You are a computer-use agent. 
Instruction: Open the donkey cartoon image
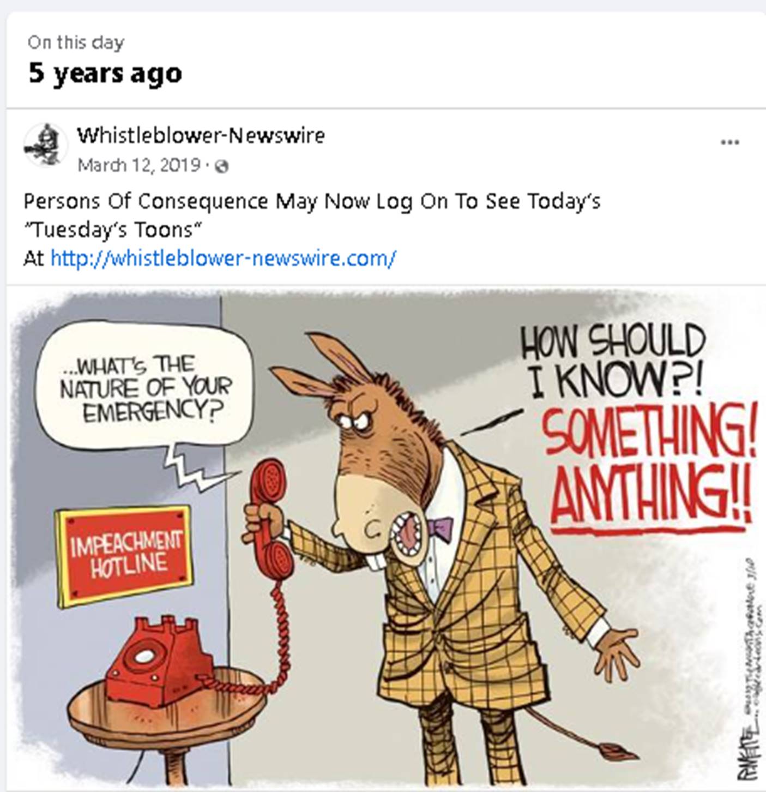pyautogui.click(x=386, y=539)
